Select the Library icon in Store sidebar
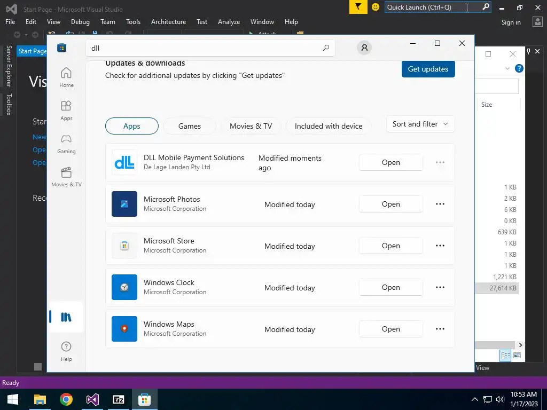 [x=66, y=317]
